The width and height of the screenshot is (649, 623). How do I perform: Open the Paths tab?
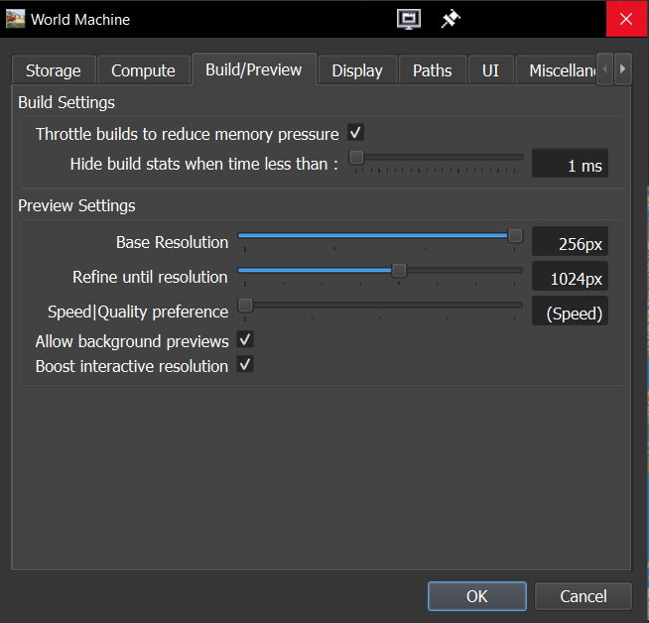[x=432, y=70]
